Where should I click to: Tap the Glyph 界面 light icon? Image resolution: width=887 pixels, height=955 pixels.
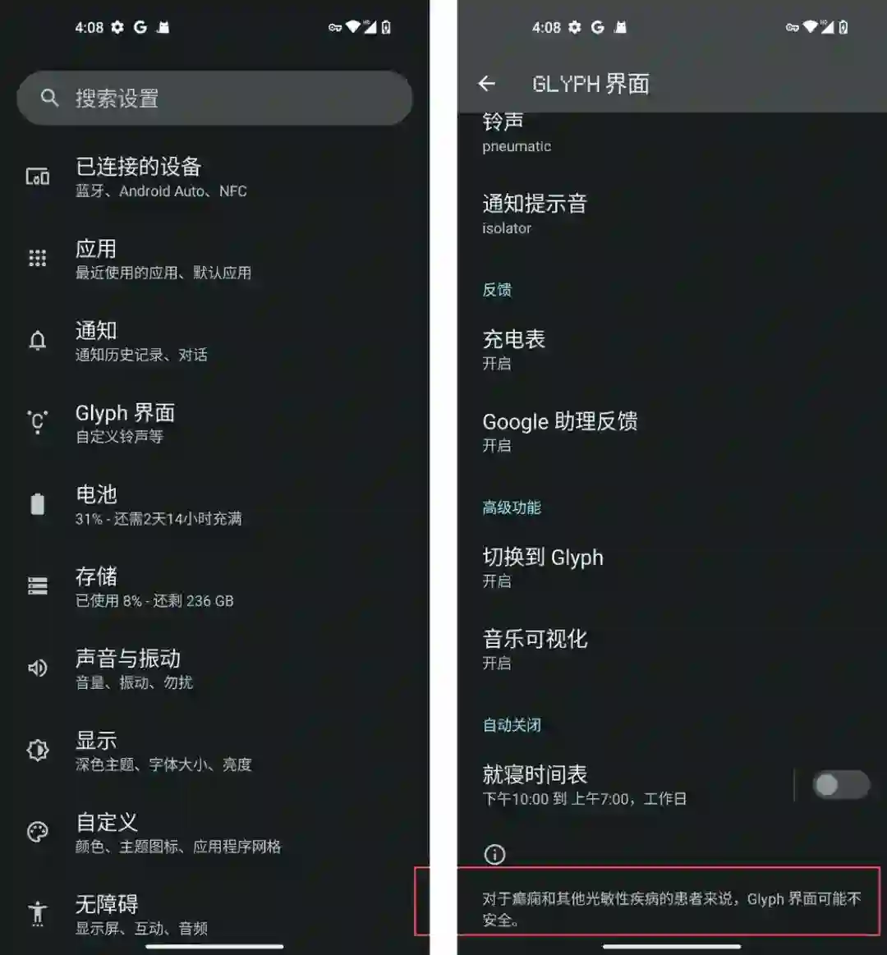38,422
